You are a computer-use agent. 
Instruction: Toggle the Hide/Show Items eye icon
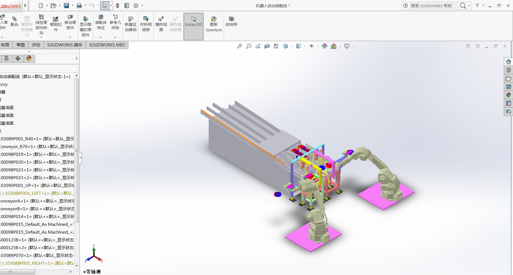tap(311, 46)
